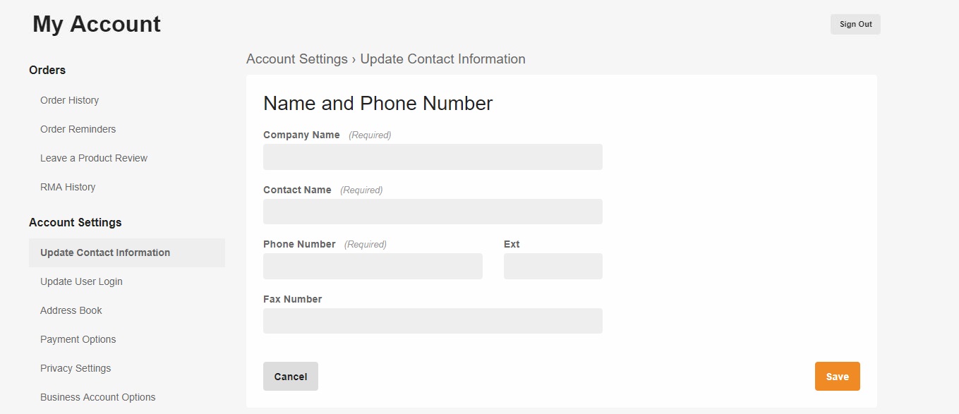Go to the Address Book
Image resolution: width=959 pixels, height=414 pixels.
tap(71, 310)
